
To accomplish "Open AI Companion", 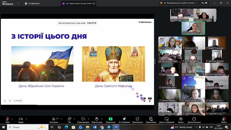I will click(x=124, y=120).
